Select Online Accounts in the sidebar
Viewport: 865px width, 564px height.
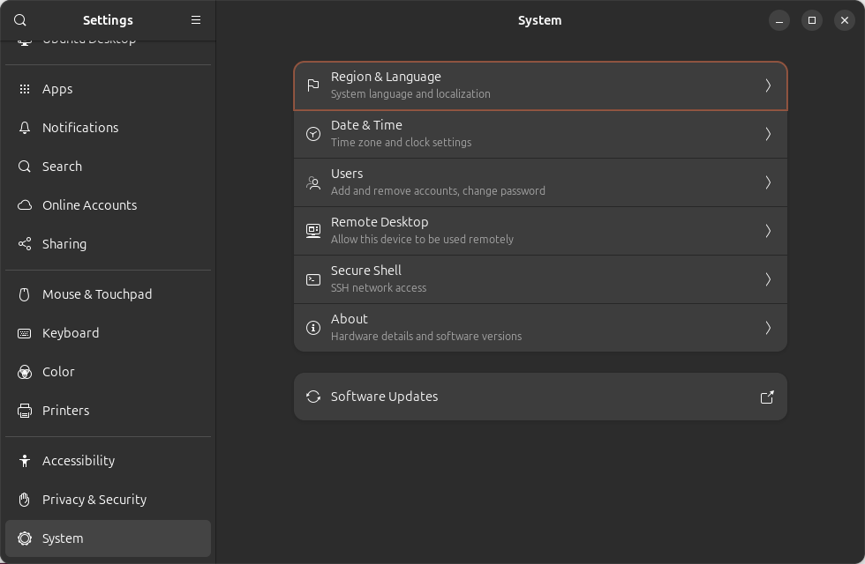pos(90,205)
